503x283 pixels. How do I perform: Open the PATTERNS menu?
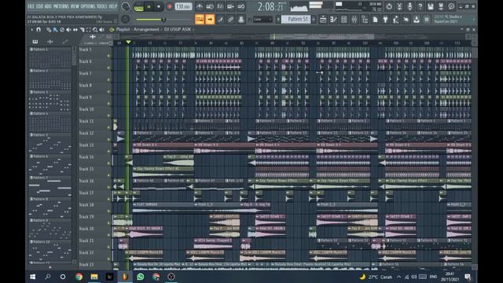[x=61, y=6]
